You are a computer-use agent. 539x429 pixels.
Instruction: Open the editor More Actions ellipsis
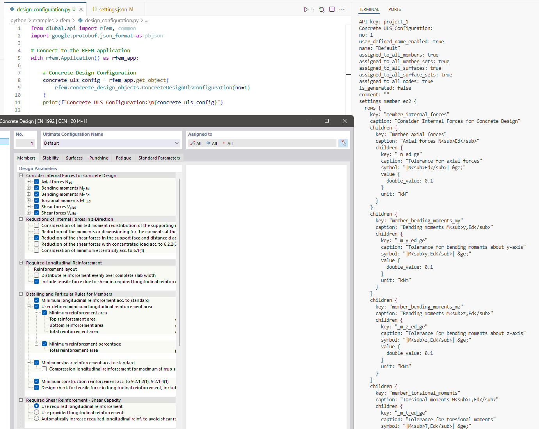point(342,9)
